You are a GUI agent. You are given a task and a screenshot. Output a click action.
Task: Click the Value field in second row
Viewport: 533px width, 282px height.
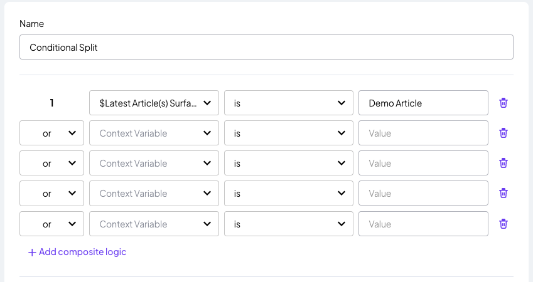click(x=423, y=133)
